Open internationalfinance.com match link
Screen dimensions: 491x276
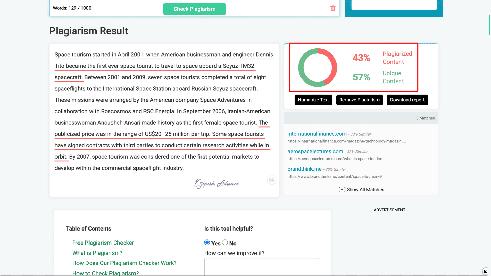point(317,134)
